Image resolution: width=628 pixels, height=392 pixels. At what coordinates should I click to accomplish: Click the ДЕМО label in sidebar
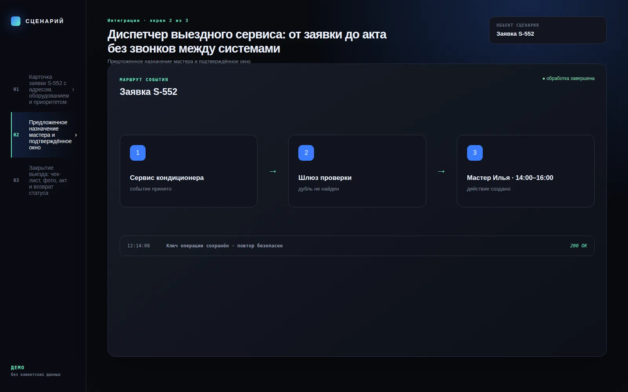click(x=18, y=368)
